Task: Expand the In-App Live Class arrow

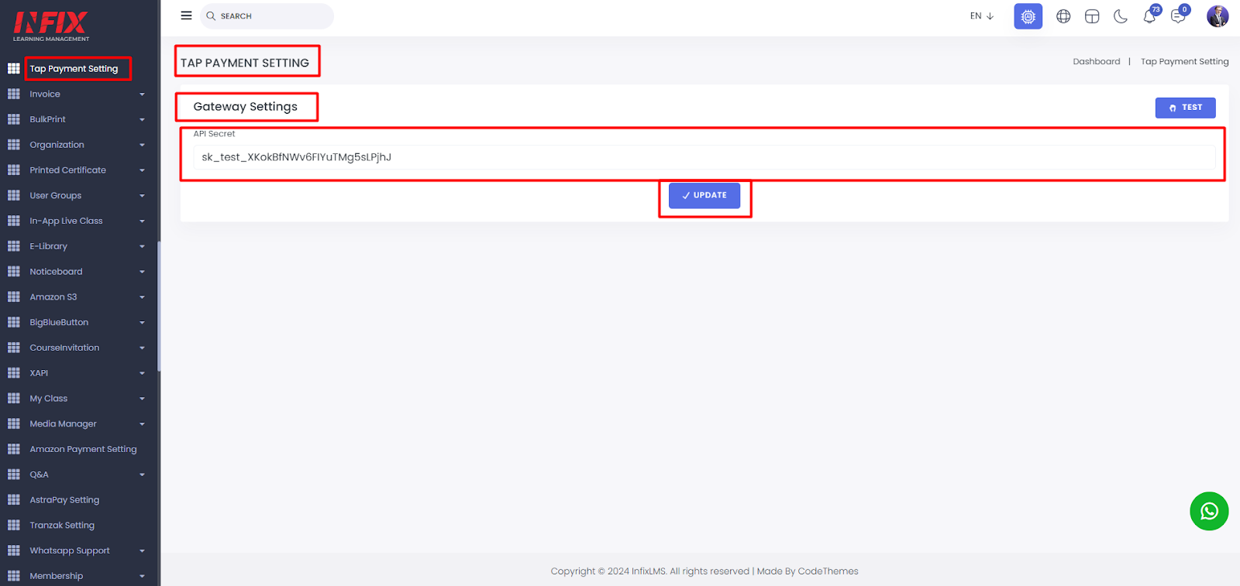Action: tap(142, 221)
